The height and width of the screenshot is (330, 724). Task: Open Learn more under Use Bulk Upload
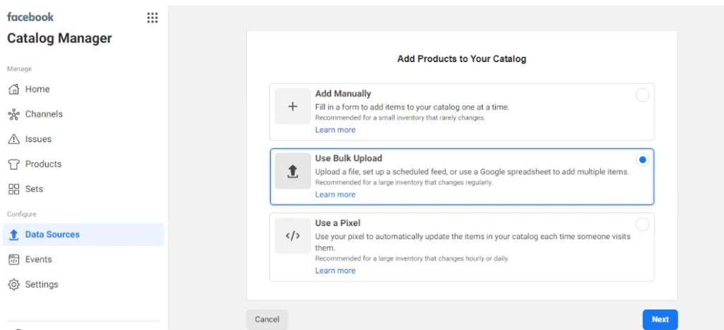335,194
